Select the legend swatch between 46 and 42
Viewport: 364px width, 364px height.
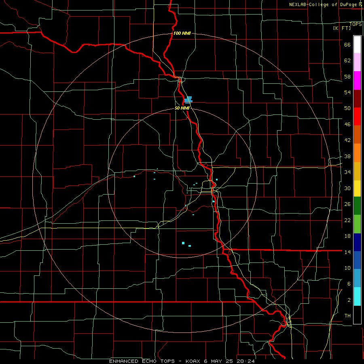click(x=357, y=134)
